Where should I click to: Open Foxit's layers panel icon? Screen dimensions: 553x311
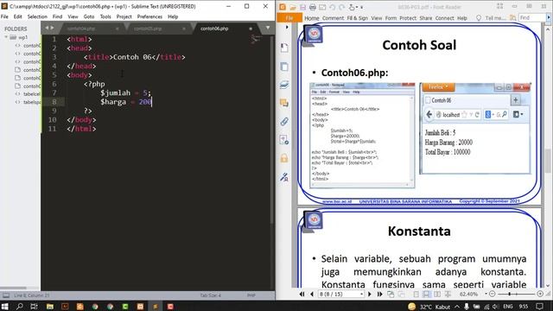(x=284, y=85)
